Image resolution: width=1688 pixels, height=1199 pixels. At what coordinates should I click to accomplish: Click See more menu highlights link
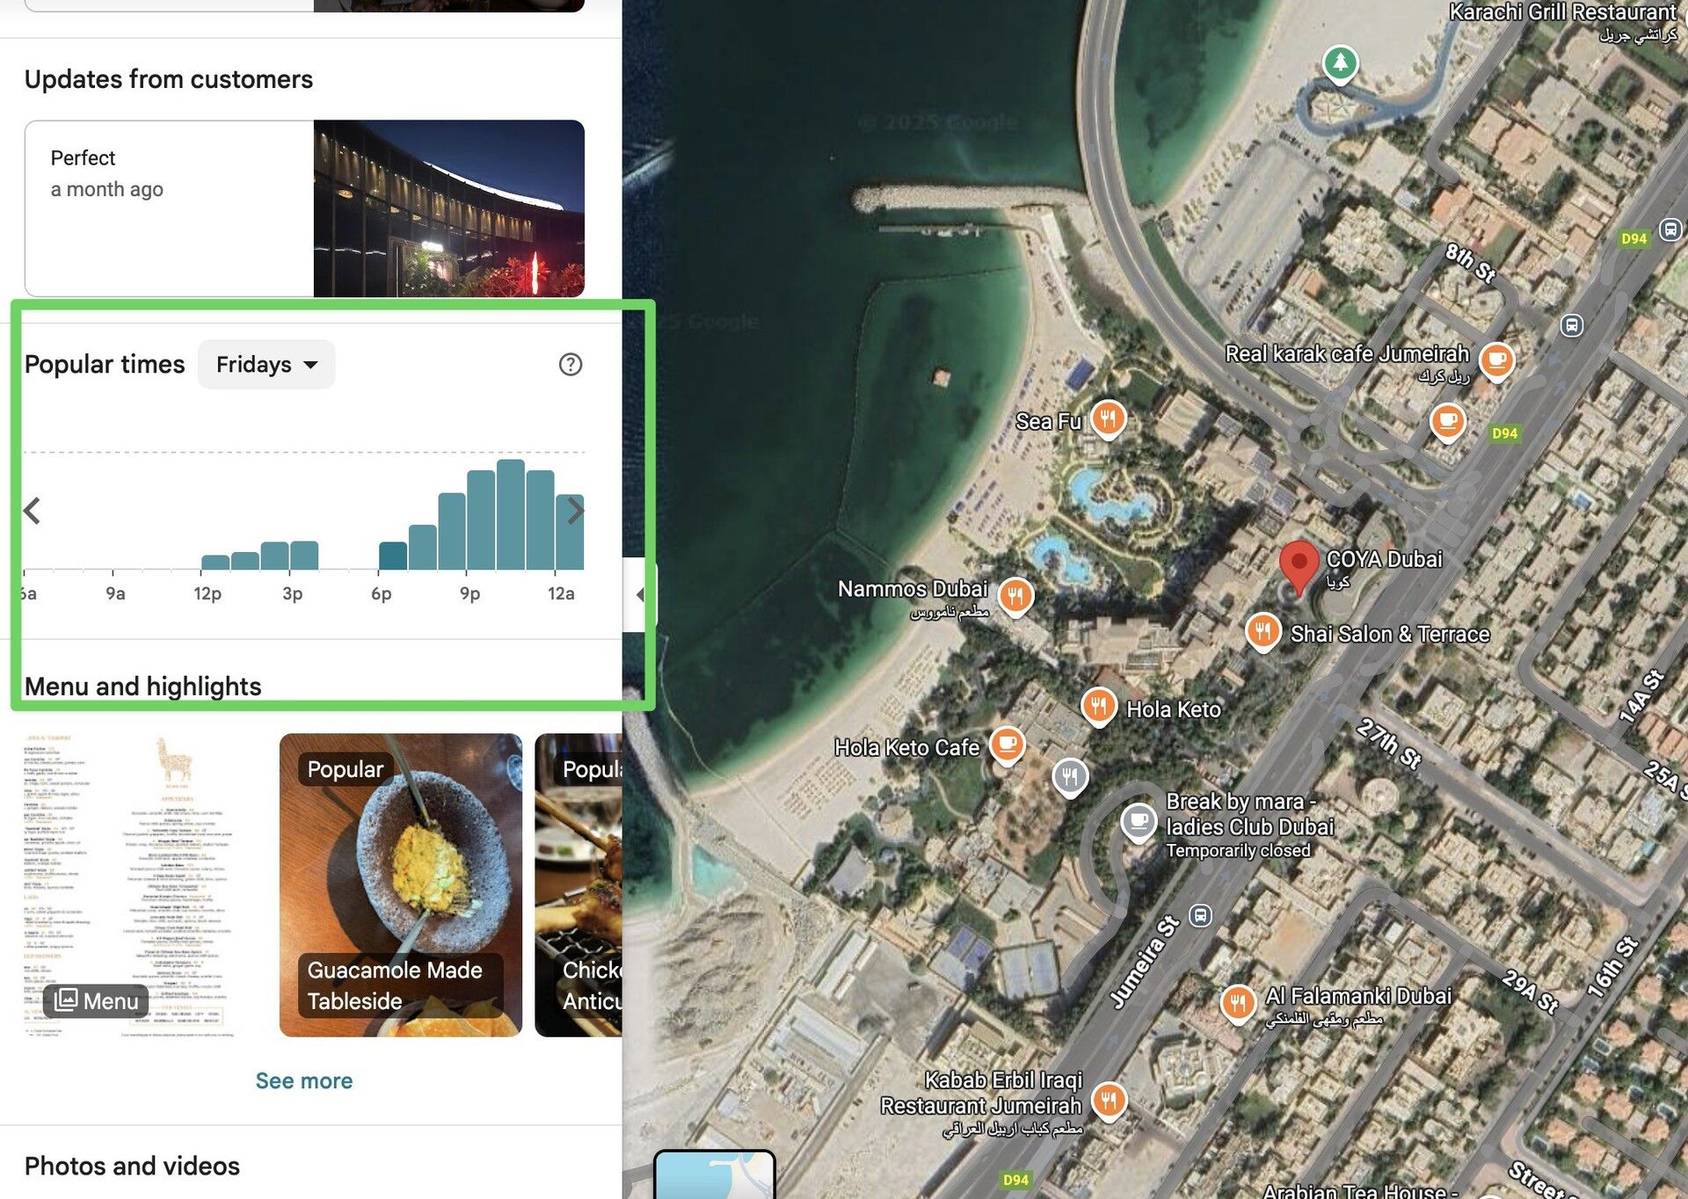pyautogui.click(x=303, y=1080)
